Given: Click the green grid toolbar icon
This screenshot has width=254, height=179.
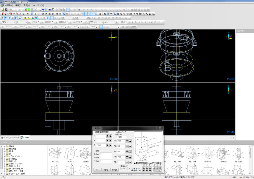Looking at the screenshot, I should coord(29,10).
